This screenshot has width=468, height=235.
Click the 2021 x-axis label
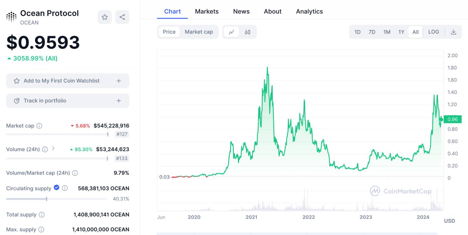[x=251, y=217]
